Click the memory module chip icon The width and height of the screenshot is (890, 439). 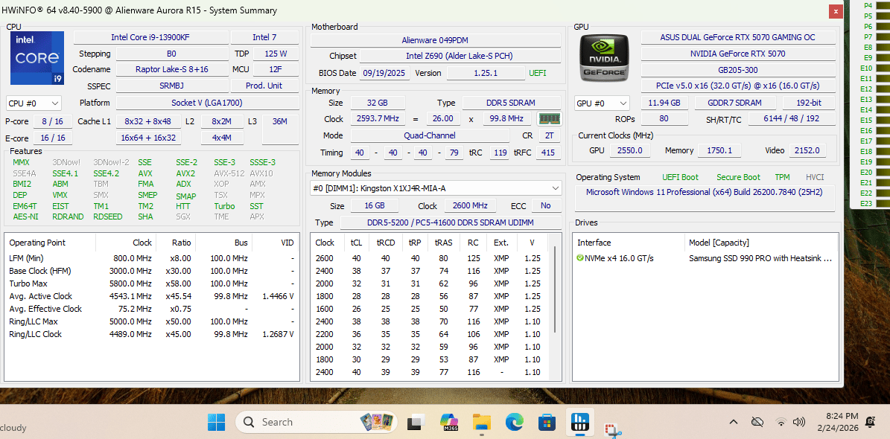pyautogui.click(x=549, y=118)
